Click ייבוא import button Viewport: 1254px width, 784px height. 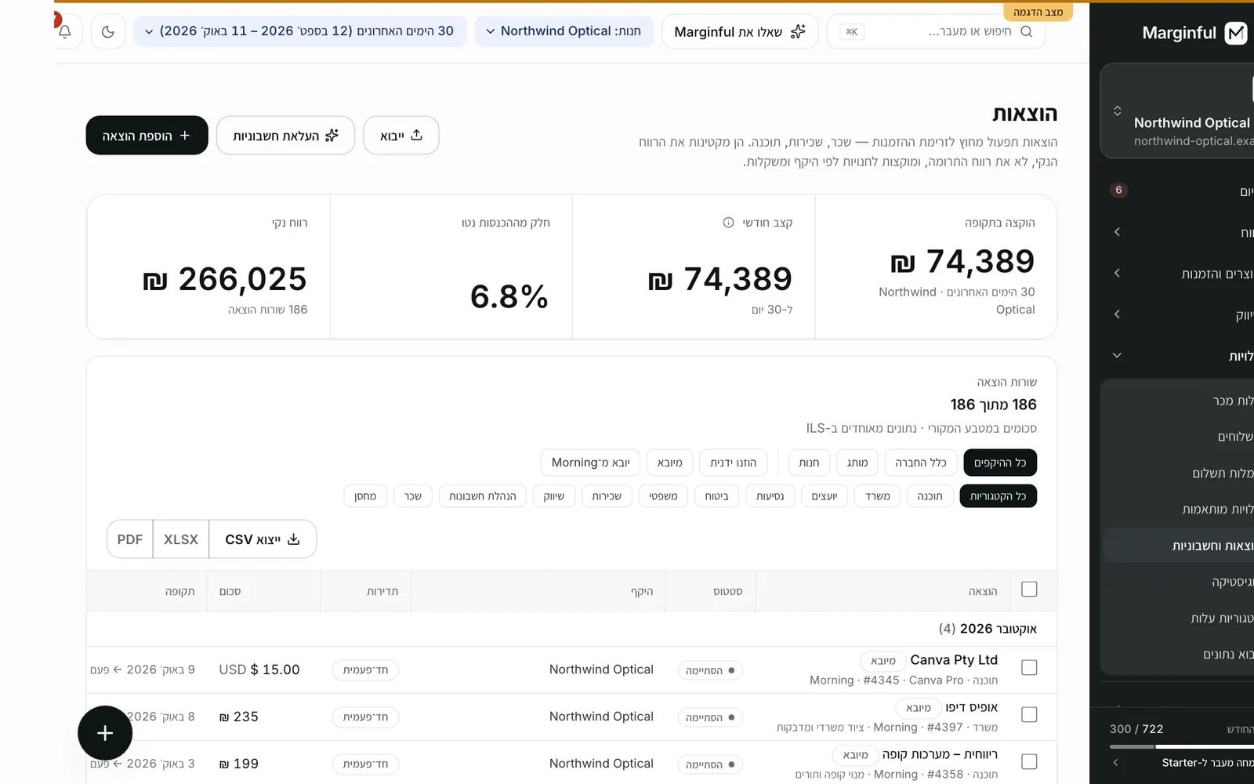tap(401, 136)
